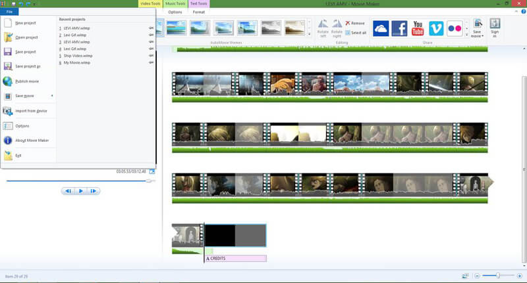Select Save project as

(28, 66)
